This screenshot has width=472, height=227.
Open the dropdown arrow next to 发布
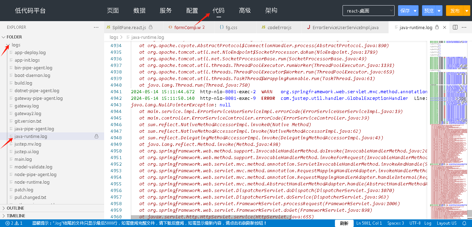coord(465,11)
